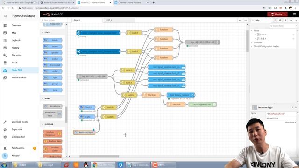Switch to the second workspace flow tab
This screenshot has width=299, height=168.
point(119,20)
